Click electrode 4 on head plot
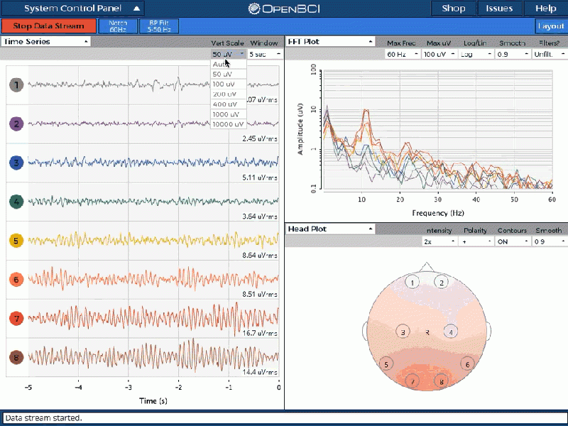Image resolution: width=568 pixels, height=426 pixels. point(450,332)
